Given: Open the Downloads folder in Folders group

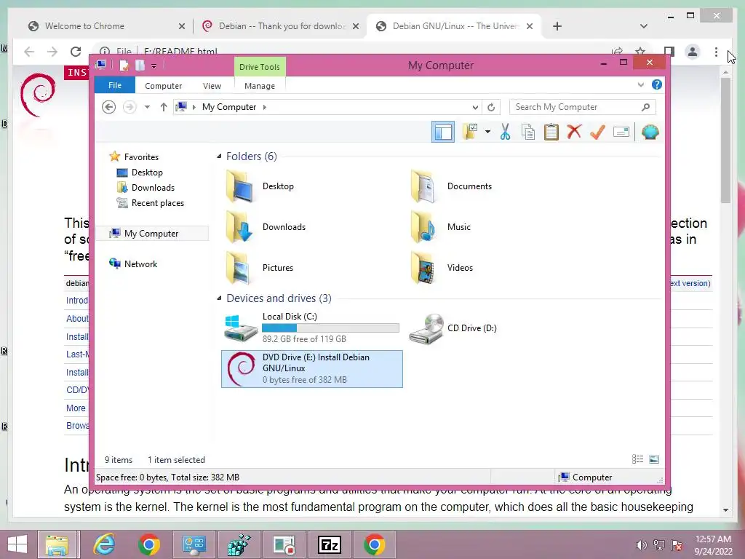Looking at the screenshot, I should [266, 227].
